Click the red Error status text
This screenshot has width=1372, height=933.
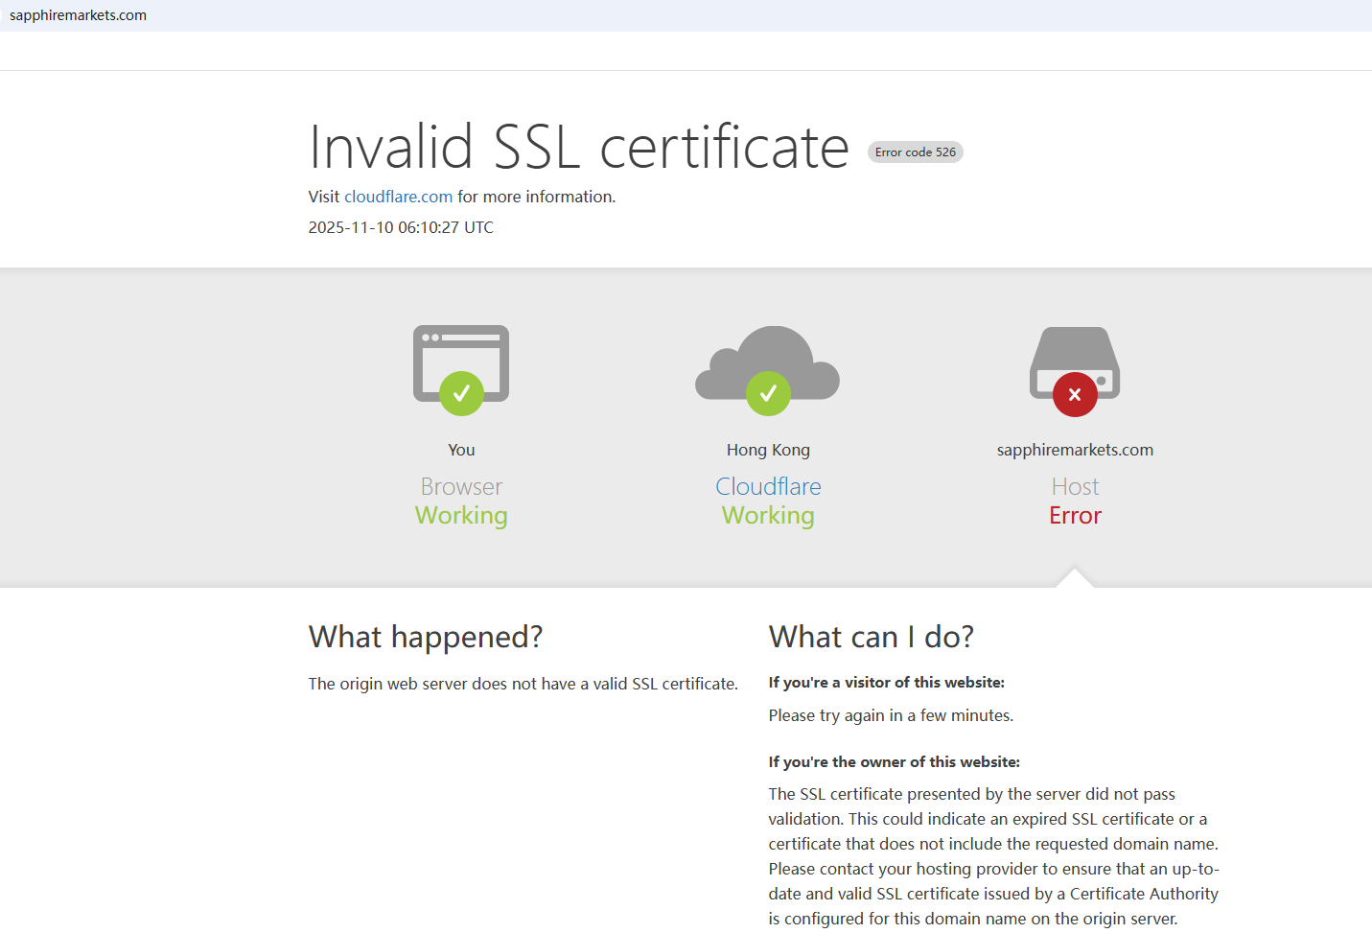pos(1075,516)
